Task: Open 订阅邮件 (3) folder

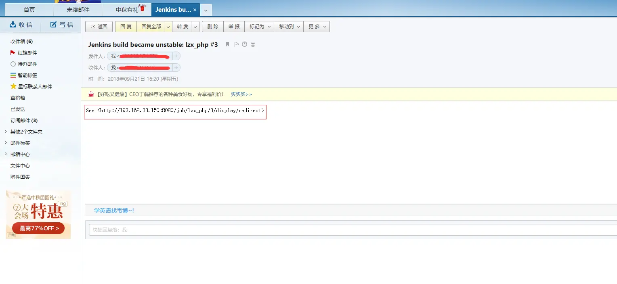Action: pos(24,120)
